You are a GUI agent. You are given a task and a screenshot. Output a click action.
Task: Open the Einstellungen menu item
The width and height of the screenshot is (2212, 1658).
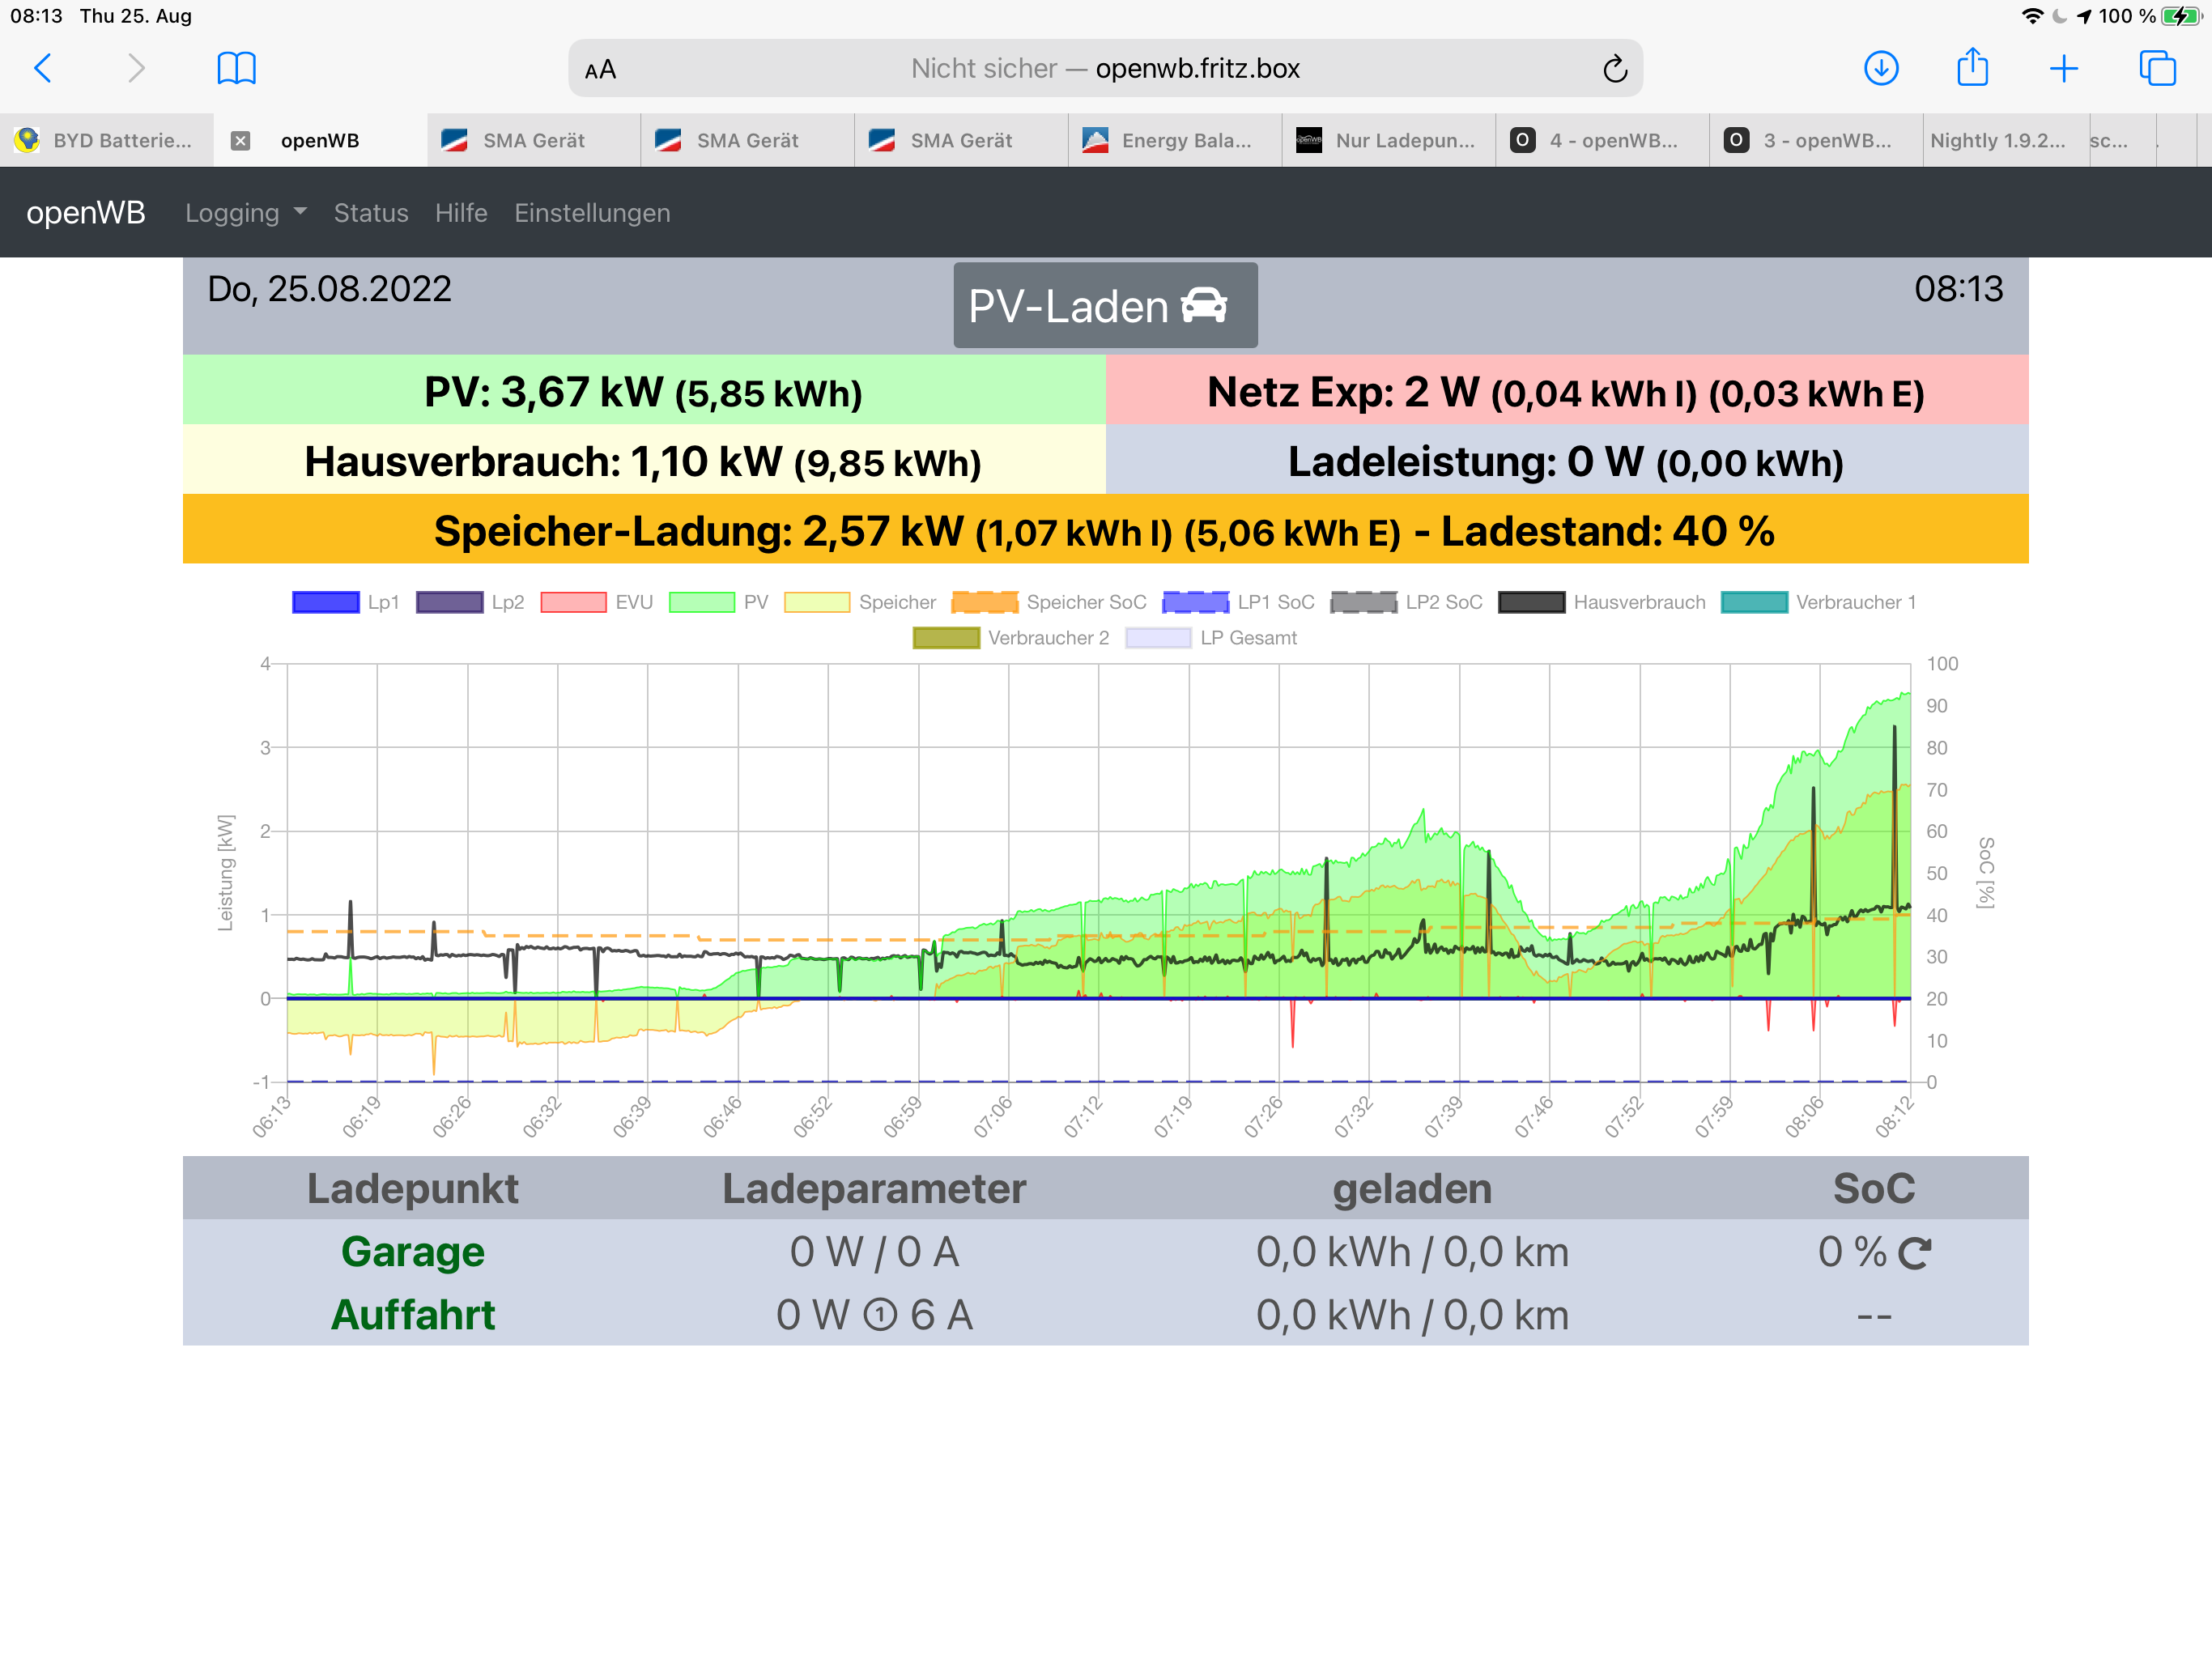pyautogui.click(x=592, y=213)
